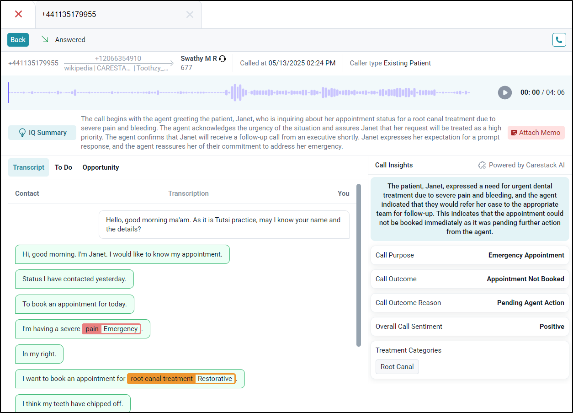Screen dimensions: 573x413
Task: Open the Opportunity tab
Action: [101, 167]
